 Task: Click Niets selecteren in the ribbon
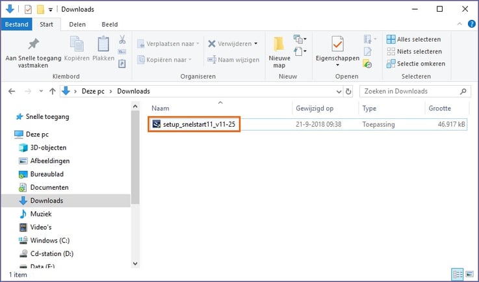pyautogui.click(x=414, y=51)
